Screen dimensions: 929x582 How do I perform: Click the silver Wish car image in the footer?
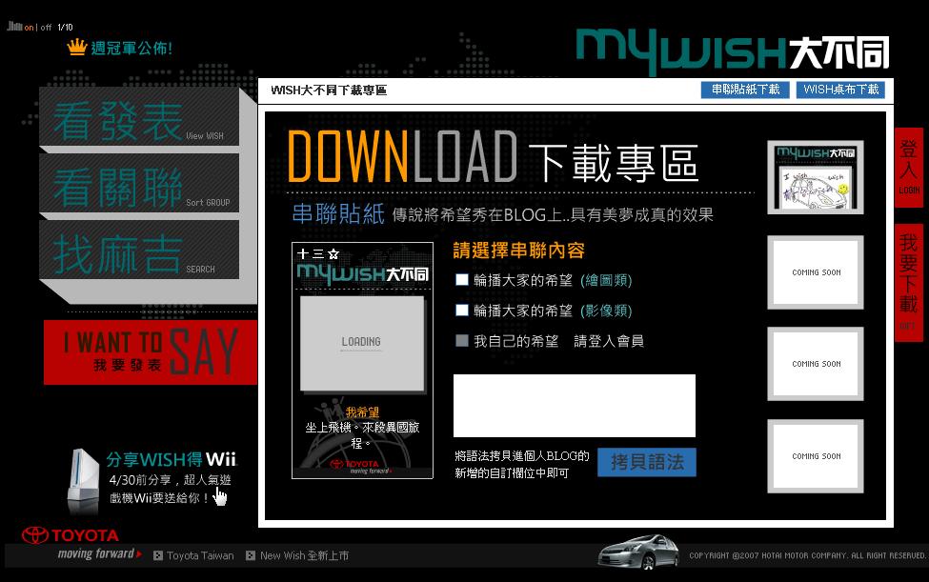tap(638, 552)
